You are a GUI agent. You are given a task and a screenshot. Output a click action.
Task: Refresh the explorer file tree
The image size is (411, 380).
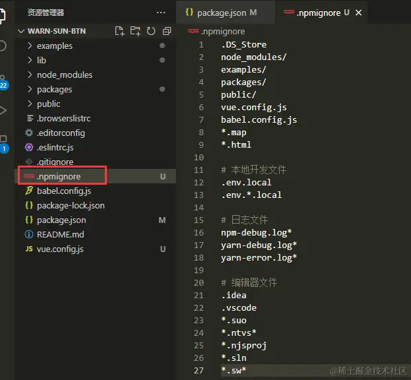point(151,31)
